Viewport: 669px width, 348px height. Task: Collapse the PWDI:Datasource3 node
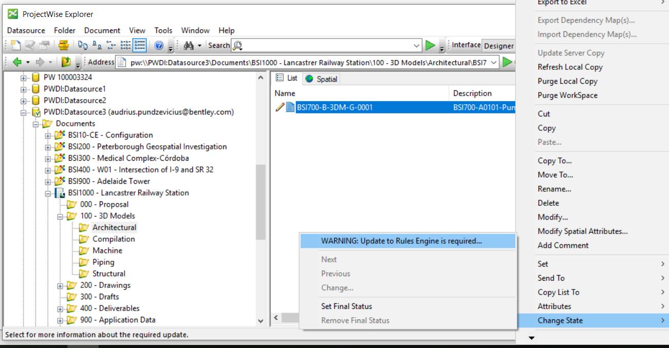[x=23, y=112]
